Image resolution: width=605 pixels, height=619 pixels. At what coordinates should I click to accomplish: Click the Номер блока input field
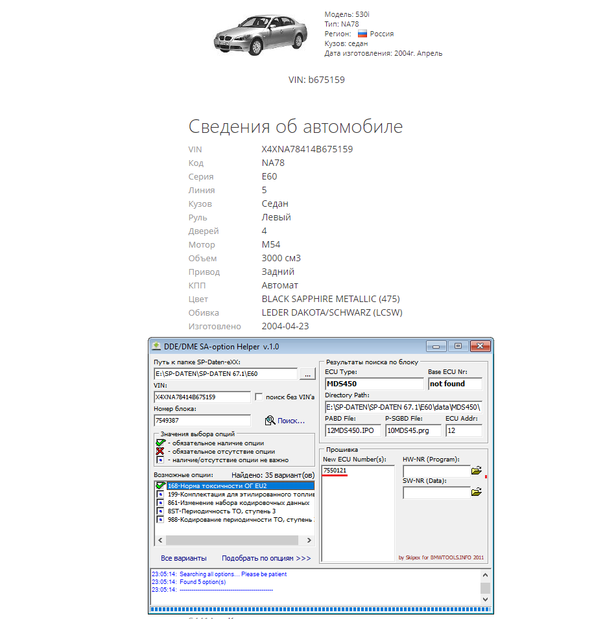(x=202, y=421)
